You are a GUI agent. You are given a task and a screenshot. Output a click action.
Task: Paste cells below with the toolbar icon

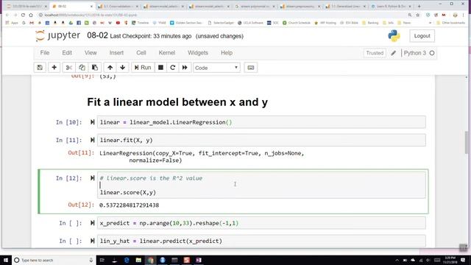click(95, 68)
